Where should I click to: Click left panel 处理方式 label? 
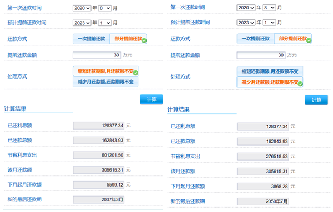coord(17,76)
